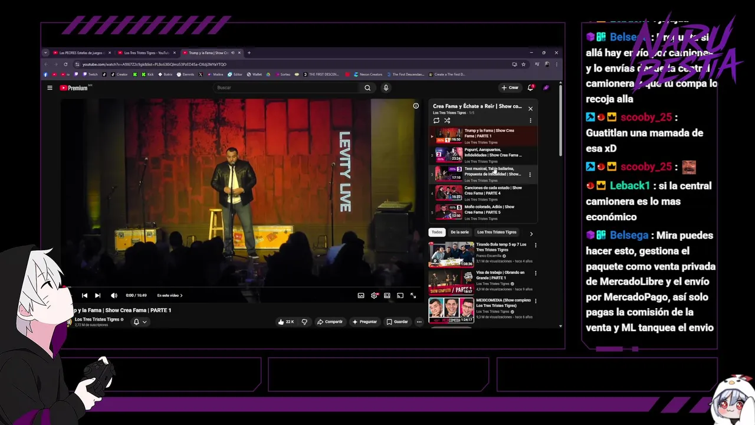Like the video with 22 K likes
755x425 pixels.
[x=286, y=322]
